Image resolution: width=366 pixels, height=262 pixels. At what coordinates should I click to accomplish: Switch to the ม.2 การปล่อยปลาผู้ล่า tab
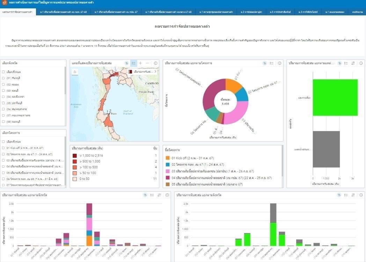tap(251, 12)
